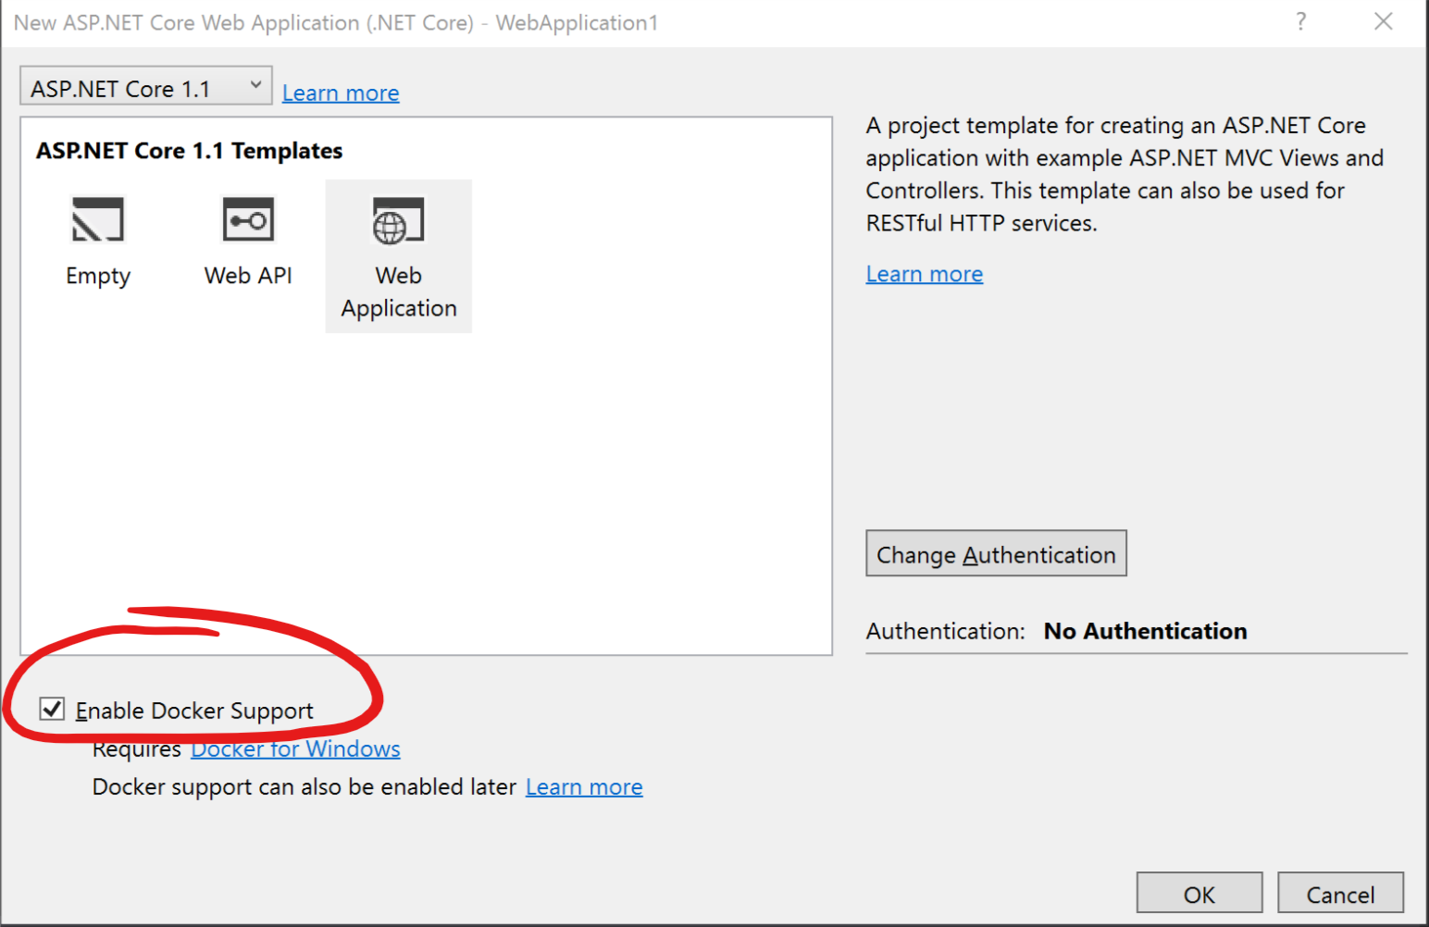Open Learn more link under template description
Image resolution: width=1429 pixels, height=927 pixels.
(925, 274)
